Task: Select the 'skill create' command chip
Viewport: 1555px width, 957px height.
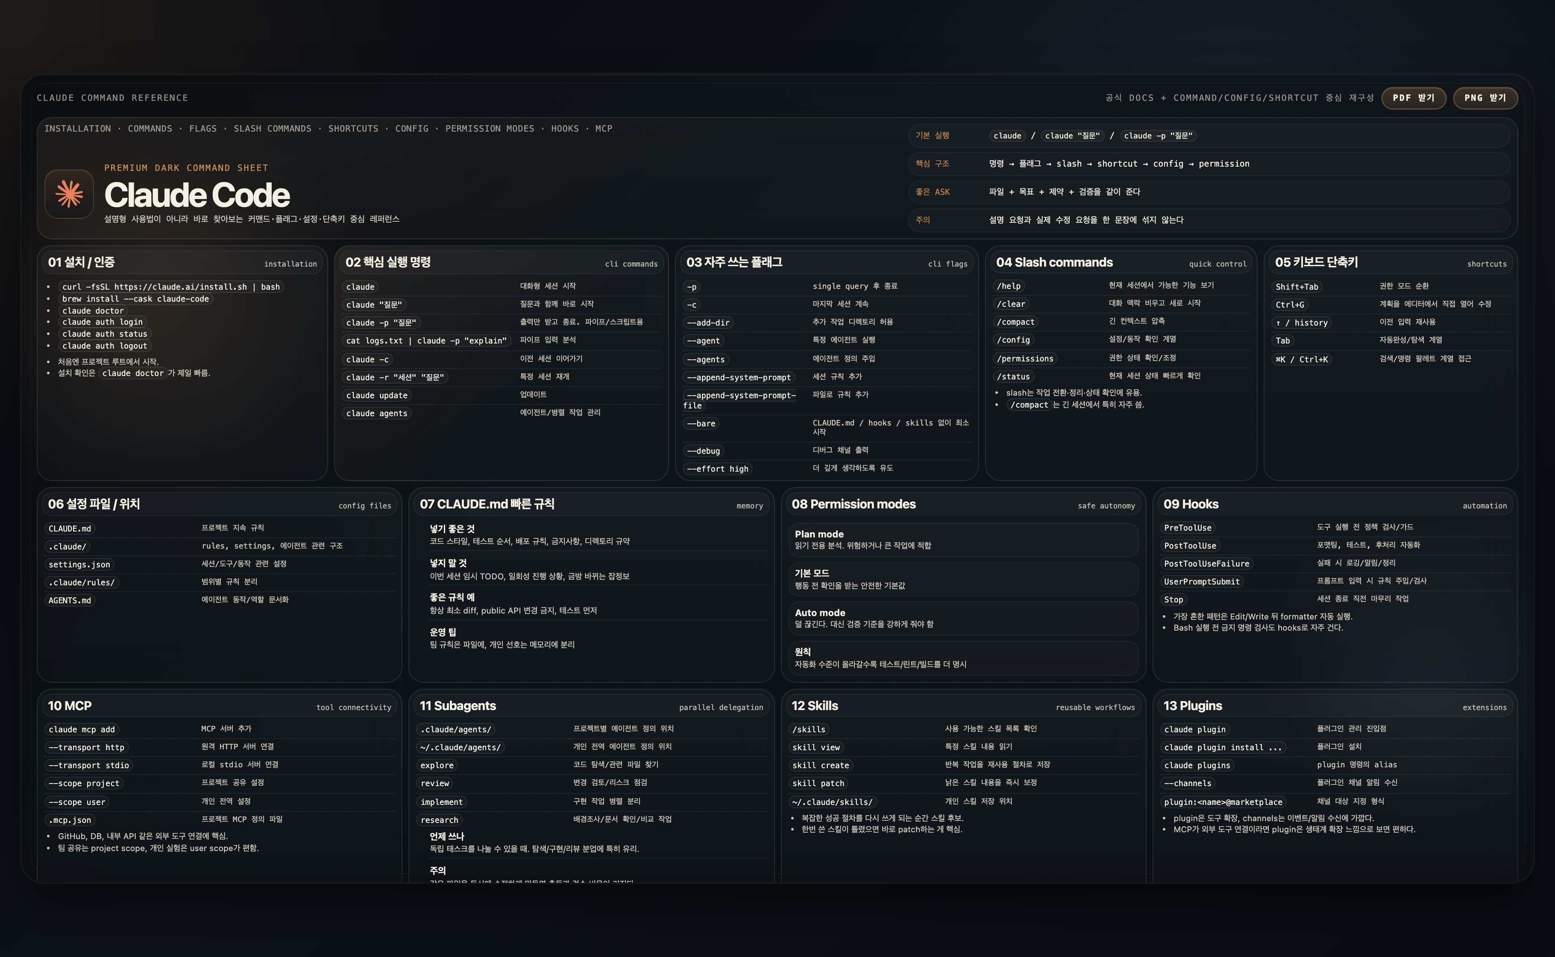Action: pyautogui.click(x=820, y=765)
